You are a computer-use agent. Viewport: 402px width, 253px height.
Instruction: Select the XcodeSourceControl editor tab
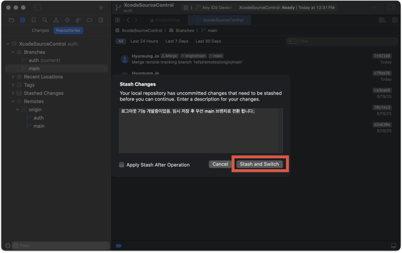click(x=219, y=20)
